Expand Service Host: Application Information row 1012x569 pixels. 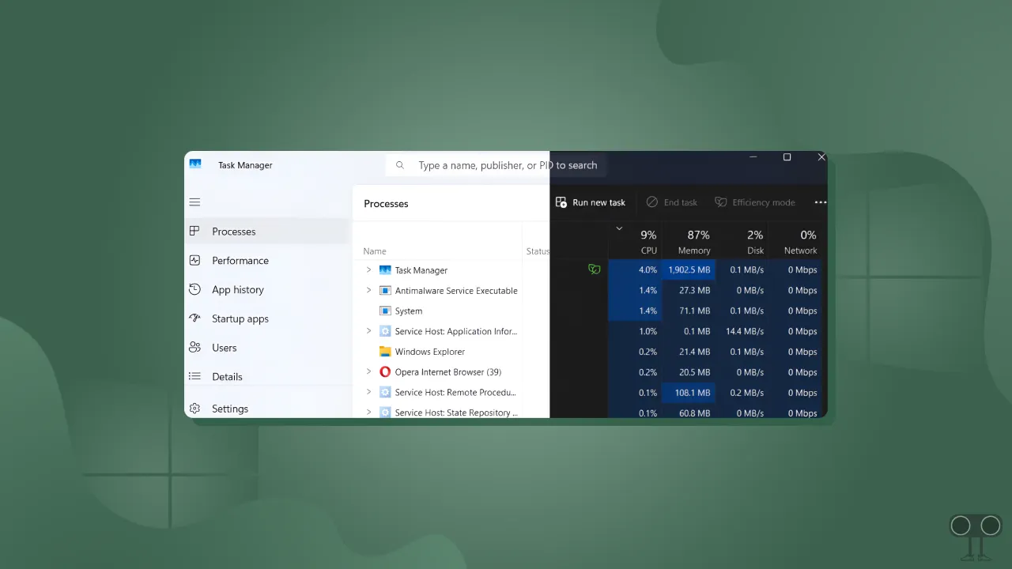point(368,331)
